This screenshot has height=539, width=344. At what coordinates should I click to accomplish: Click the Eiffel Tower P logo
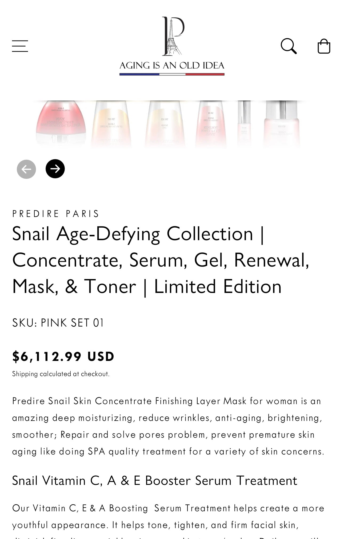coord(173,36)
